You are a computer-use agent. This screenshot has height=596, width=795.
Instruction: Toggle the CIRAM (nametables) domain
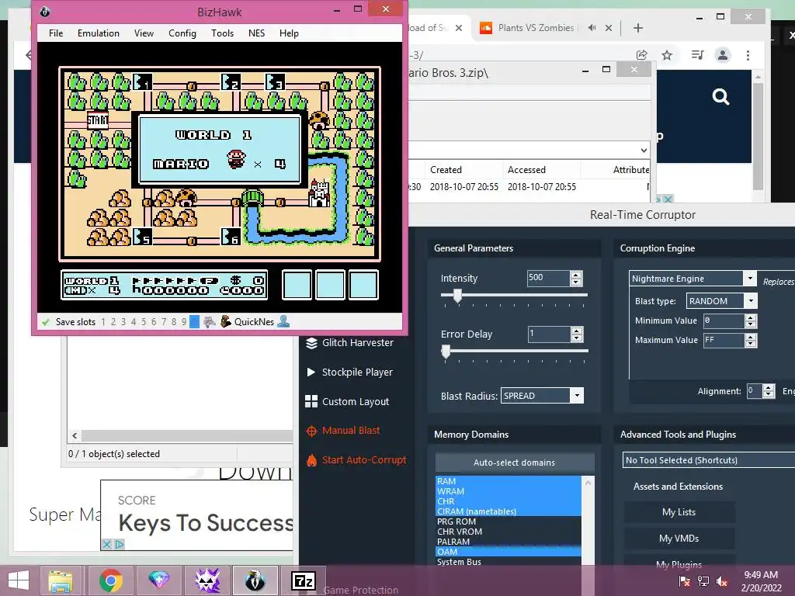[508, 512]
